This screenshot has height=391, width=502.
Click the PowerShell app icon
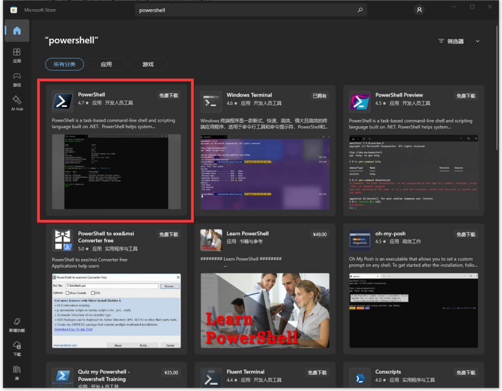point(62,102)
